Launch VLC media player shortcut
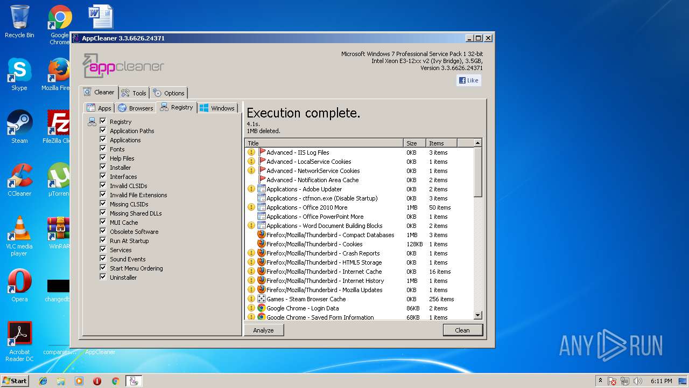Viewport: 689px width, 388px height. tap(19, 236)
